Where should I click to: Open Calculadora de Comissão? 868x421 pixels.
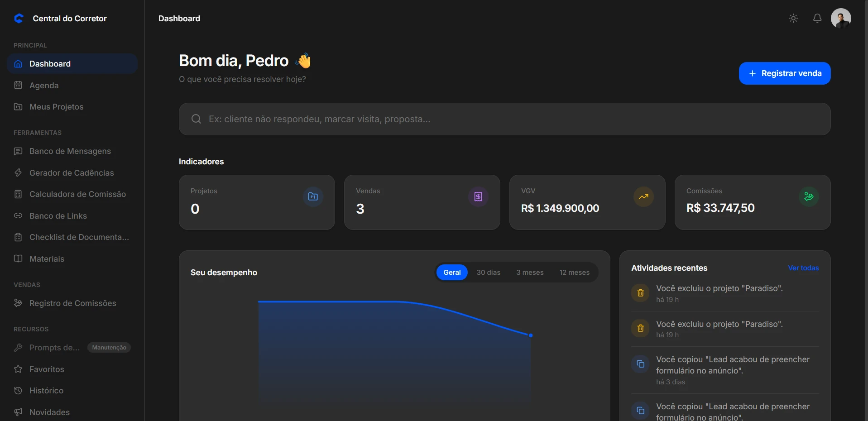click(x=72, y=194)
